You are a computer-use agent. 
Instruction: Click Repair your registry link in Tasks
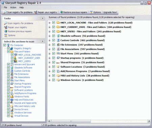click(x=18, y=27)
